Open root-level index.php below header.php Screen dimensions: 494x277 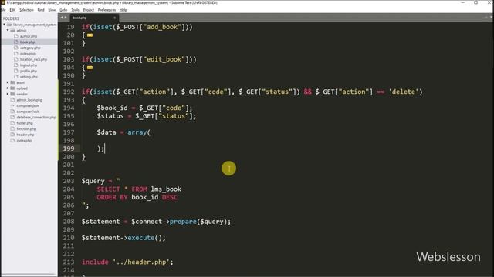[x=24, y=140]
